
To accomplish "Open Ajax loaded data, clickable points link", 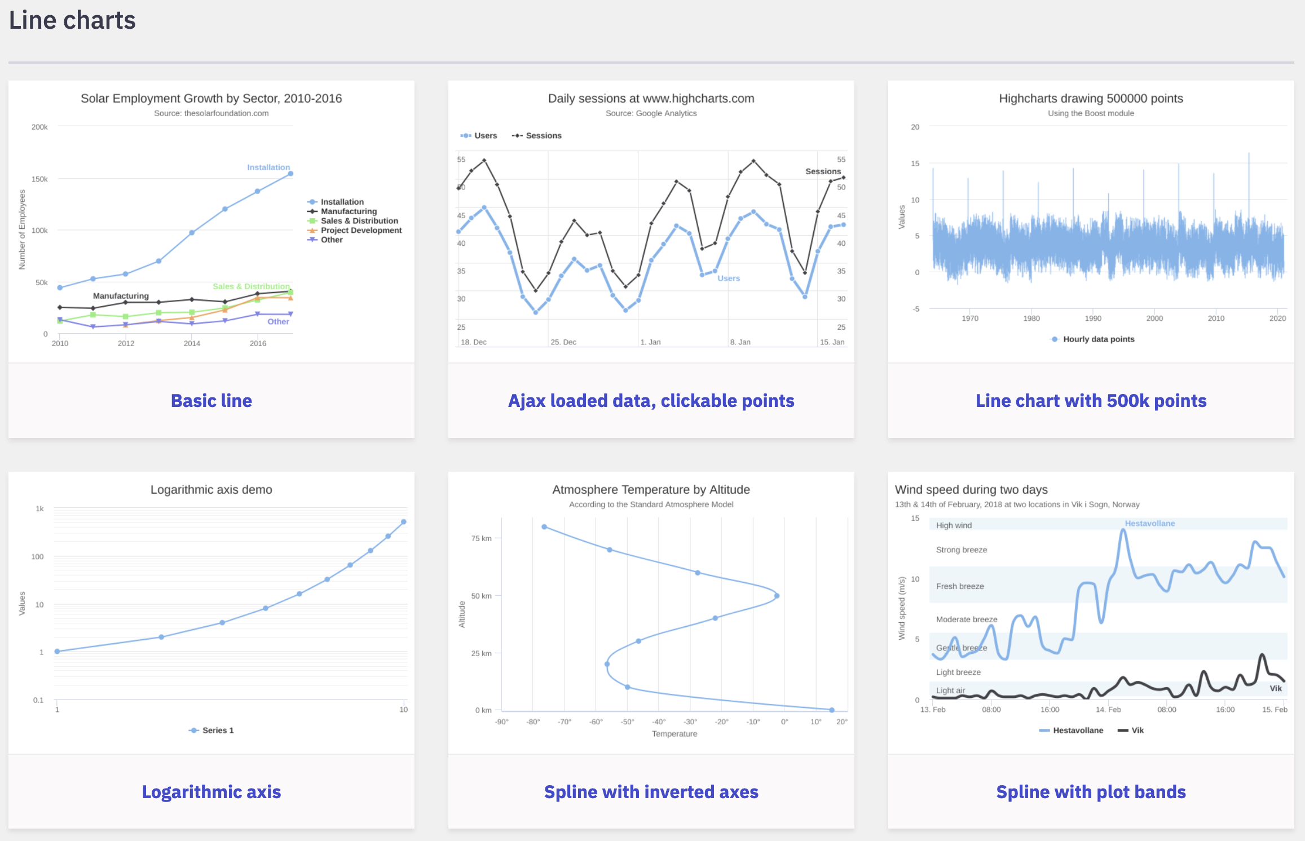I will coord(651,401).
